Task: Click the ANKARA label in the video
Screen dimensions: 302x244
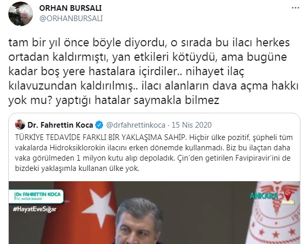Action: click(x=264, y=196)
